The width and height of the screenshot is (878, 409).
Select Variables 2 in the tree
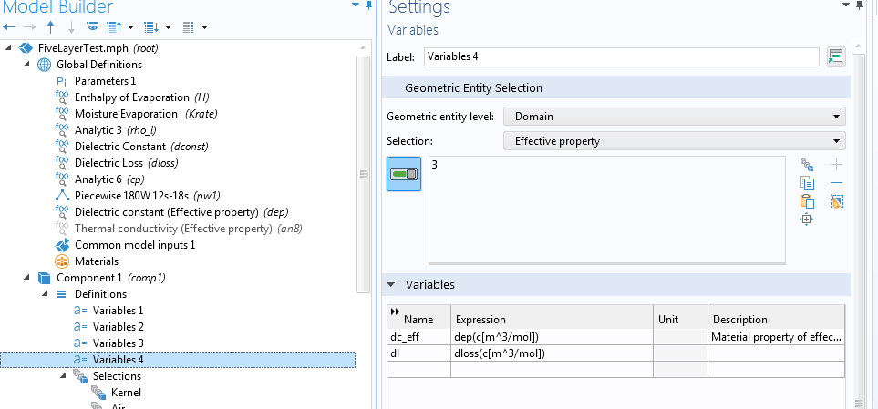118,327
